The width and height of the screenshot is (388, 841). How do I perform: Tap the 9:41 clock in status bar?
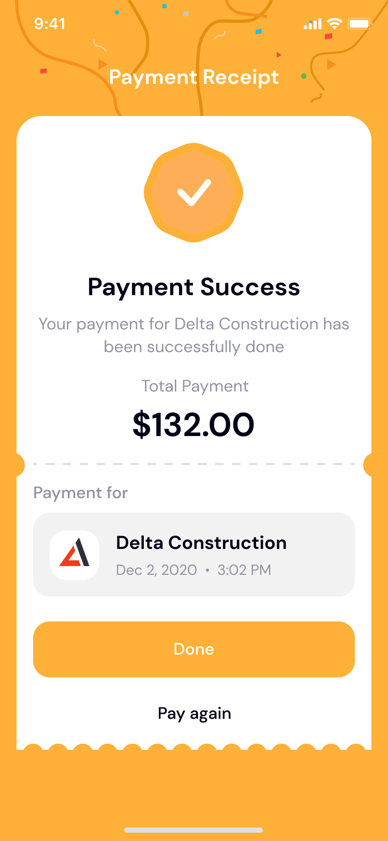point(50,24)
